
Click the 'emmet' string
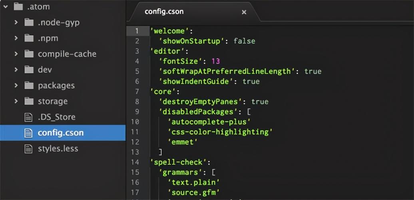[x=183, y=142]
